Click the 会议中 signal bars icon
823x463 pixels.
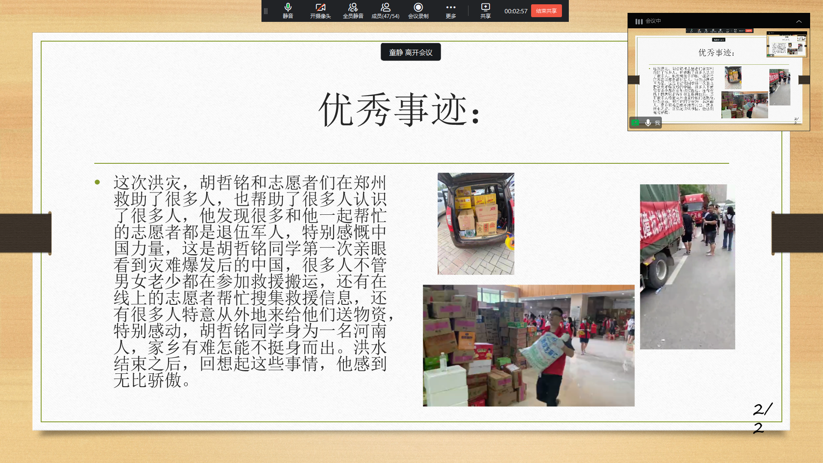[639, 21]
